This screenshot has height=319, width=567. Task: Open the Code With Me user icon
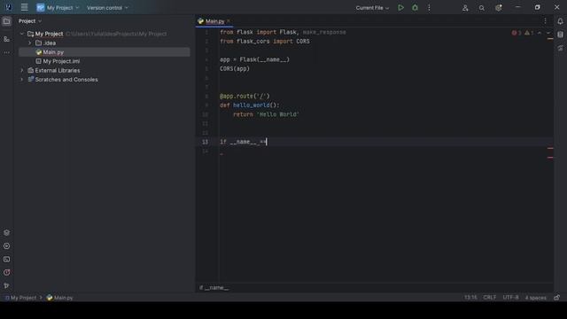pyautogui.click(x=465, y=8)
